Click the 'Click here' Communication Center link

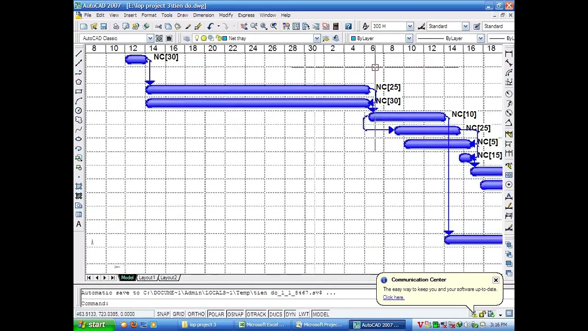pos(394,297)
